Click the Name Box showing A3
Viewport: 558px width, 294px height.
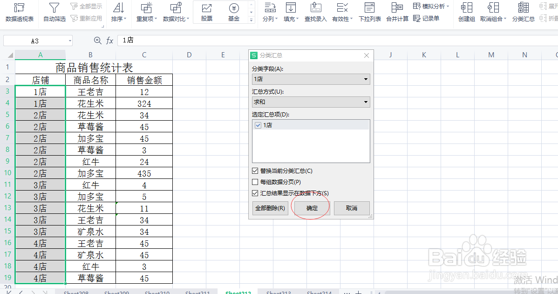click(35, 41)
